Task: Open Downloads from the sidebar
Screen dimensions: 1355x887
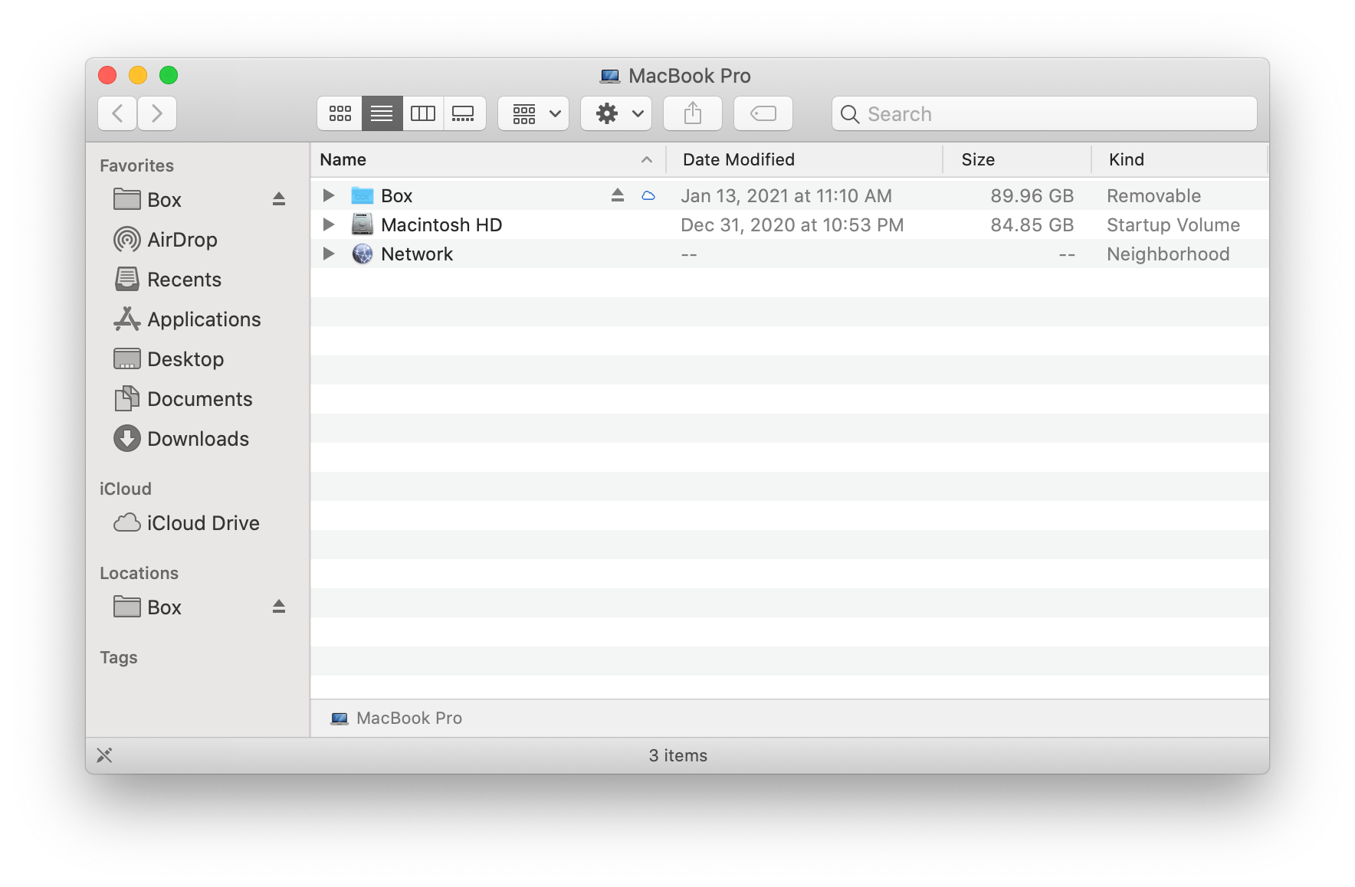Action: 198,438
